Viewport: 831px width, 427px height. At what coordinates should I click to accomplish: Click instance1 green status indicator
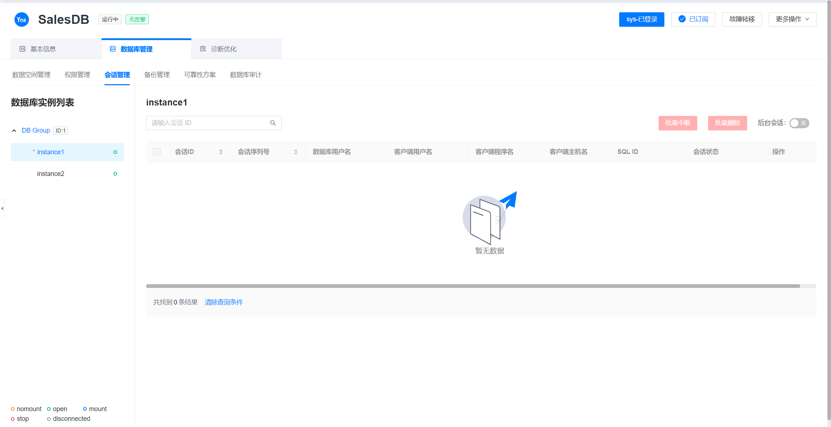(x=115, y=152)
